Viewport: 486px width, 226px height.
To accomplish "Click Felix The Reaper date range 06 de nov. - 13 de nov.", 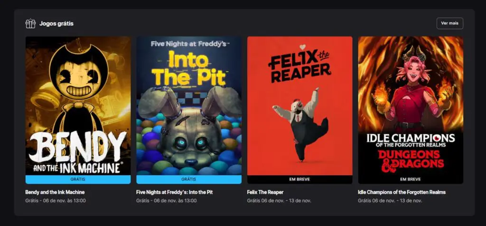I will coord(286,200).
